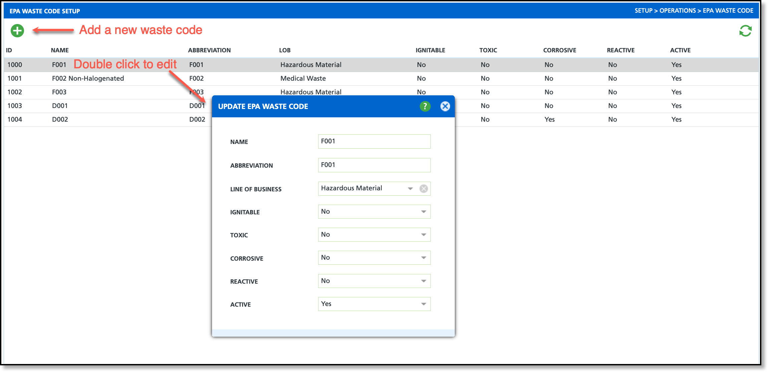This screenshot has width=768, height=372.
Task: Expand the Line of Business dropdown
Action: click(x=410, y=189)
